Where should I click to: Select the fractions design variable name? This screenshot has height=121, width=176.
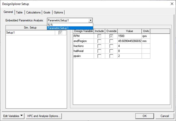click(84, 46)
